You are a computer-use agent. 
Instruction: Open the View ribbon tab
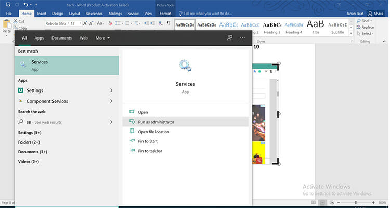pos(148,14)
